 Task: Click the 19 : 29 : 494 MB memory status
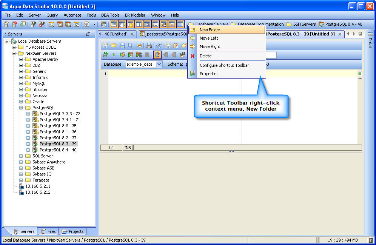(343, 240)
